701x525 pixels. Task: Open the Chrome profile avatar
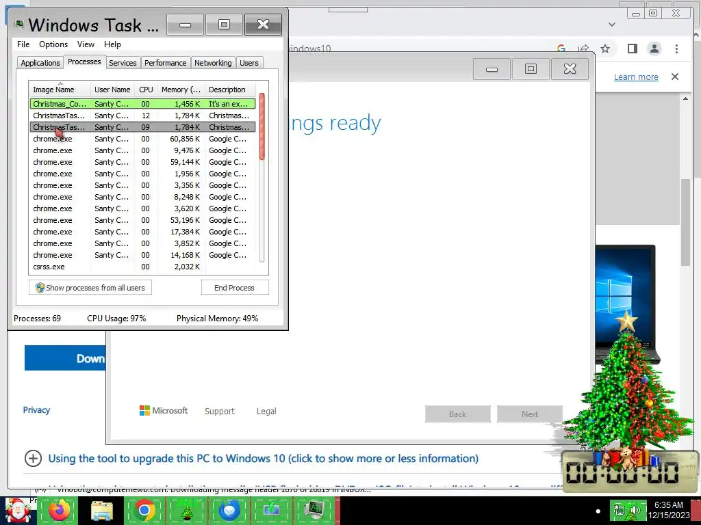tap(654, 49)
